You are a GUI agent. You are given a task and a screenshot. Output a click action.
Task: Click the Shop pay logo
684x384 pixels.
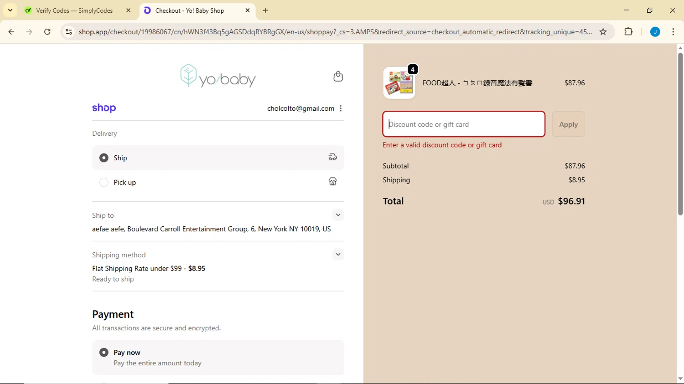pos(104,108)
